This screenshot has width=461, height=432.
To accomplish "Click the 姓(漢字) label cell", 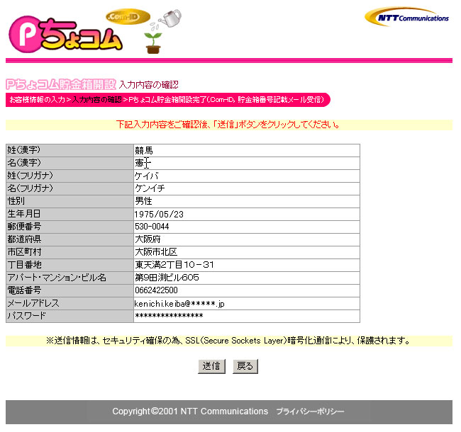I will click(x=70, y=151).
